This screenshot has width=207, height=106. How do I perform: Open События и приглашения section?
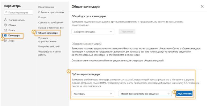[x=51, y=12]
